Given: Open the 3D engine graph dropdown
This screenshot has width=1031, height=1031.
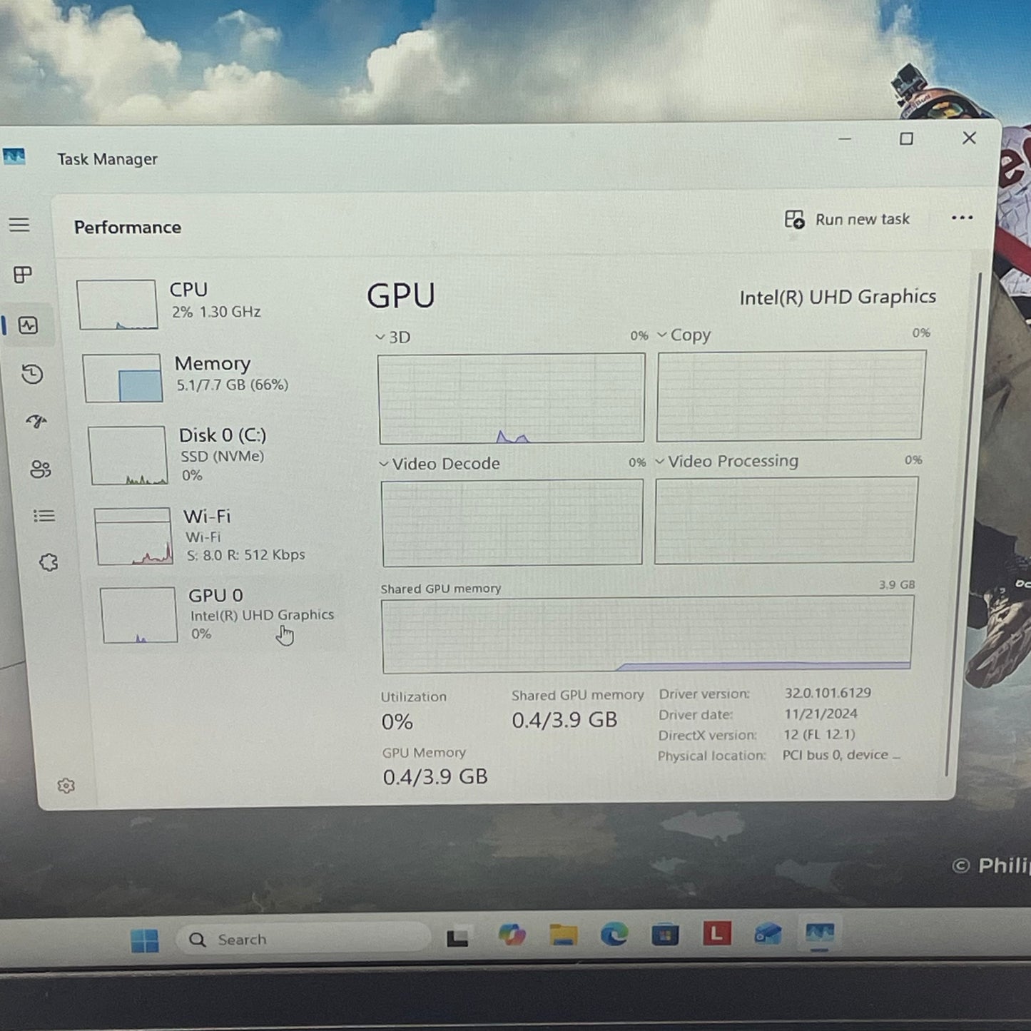Looking at the screenshot, I should [x=392, y=337].
